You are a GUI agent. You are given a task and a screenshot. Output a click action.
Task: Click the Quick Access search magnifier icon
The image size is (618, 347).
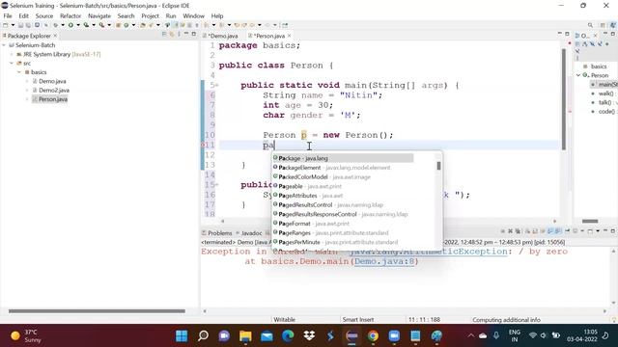coord(590,25)
